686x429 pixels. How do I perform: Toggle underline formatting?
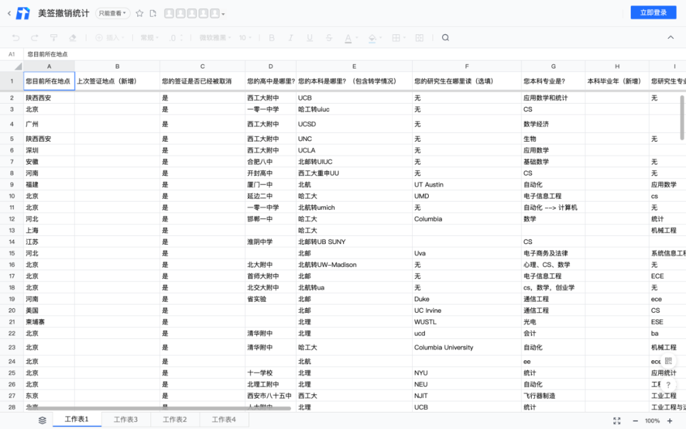pos(310,37)
